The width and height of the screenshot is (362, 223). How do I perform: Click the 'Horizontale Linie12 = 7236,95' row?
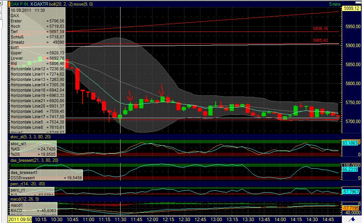click(x=37, y=69)
